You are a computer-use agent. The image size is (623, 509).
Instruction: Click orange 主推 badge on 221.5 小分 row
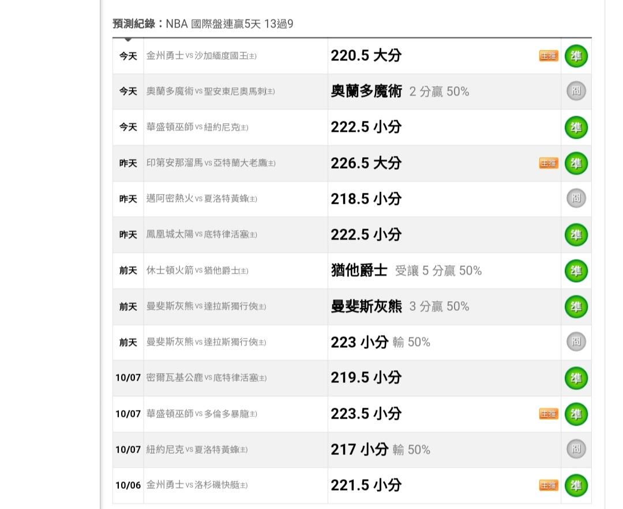[x=549, y=485]
